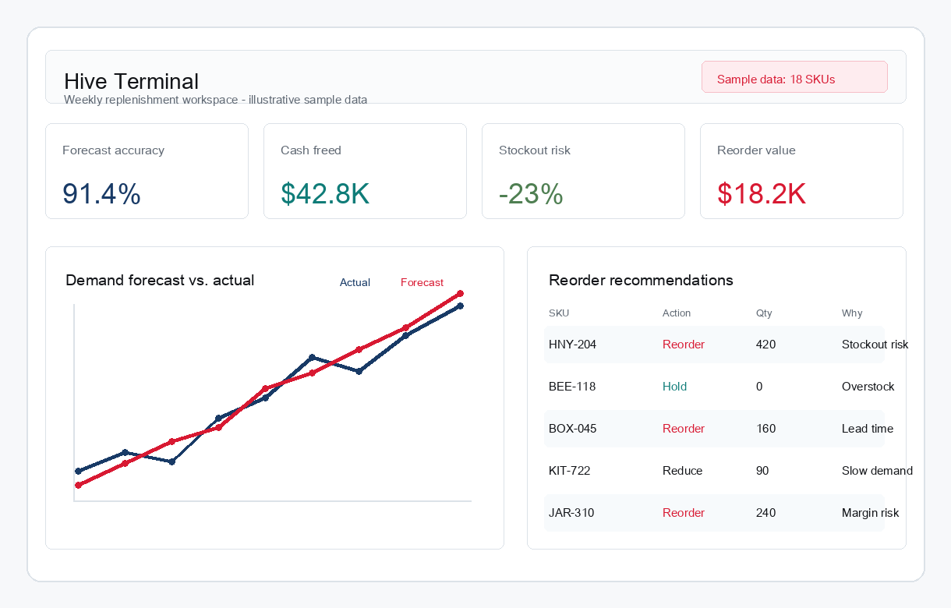Click the 91.4% forecast accuracy value
The height and width of the screenshot is (608, 951).
tap(101, 194)
